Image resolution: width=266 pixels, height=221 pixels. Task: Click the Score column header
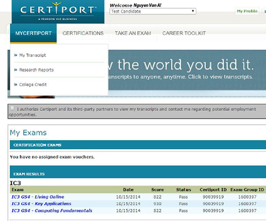pyautogui.click(x=157, y=189)
